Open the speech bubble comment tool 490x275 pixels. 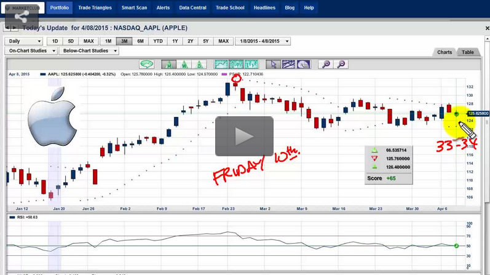[146, 64]
